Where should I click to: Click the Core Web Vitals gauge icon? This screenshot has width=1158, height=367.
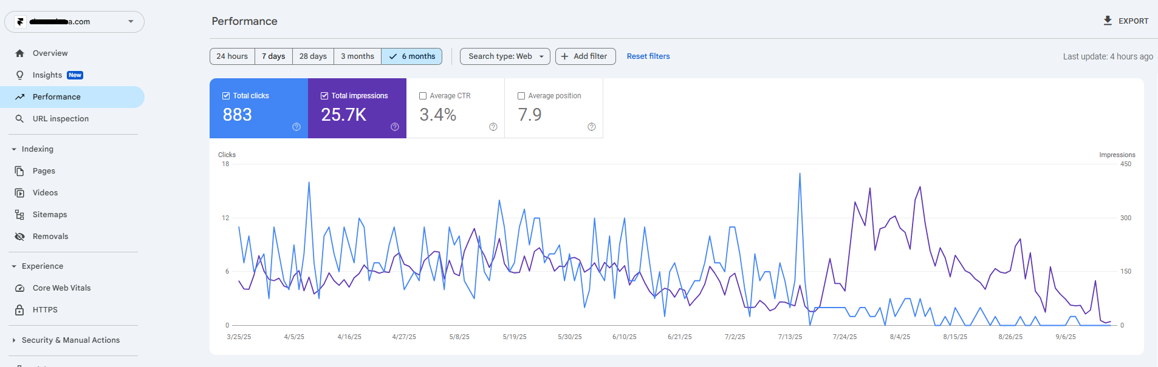click(20, 288)
